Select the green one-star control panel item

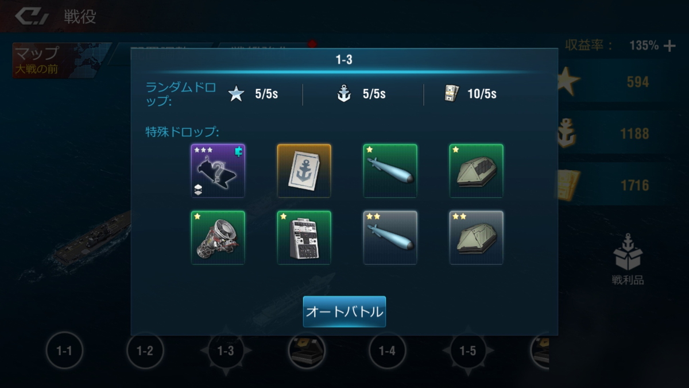pos(304,237)
